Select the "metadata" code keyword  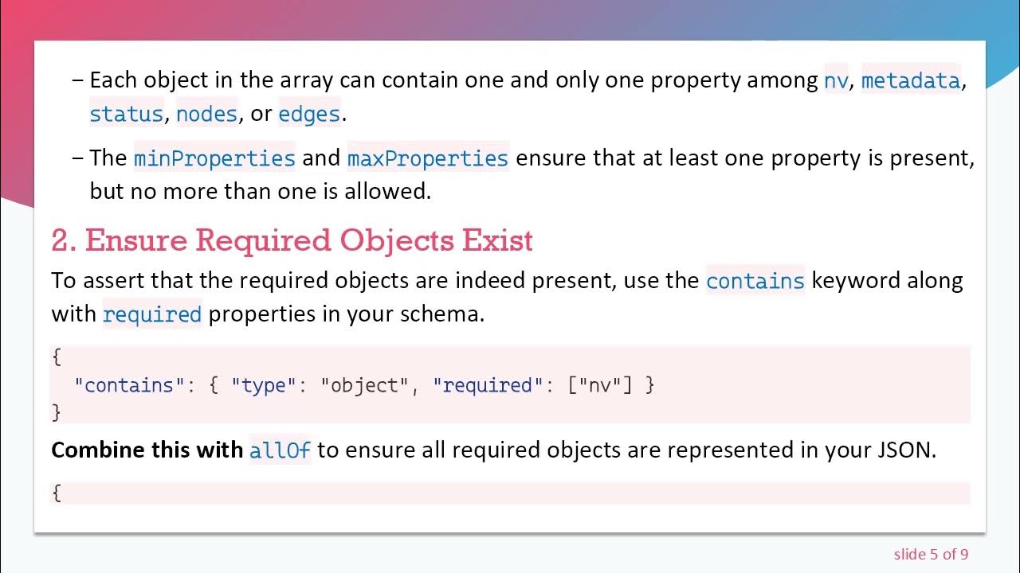point(911,80)
